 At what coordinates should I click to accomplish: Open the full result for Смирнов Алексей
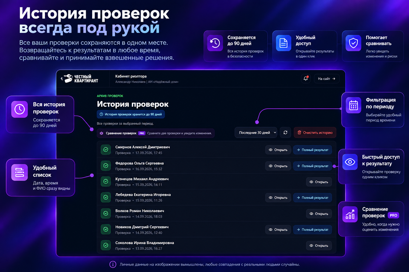click(x=313, y=150)
